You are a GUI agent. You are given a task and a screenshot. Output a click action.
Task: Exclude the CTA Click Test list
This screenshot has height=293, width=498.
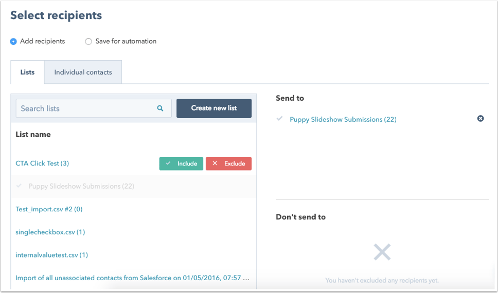[228, 163]
